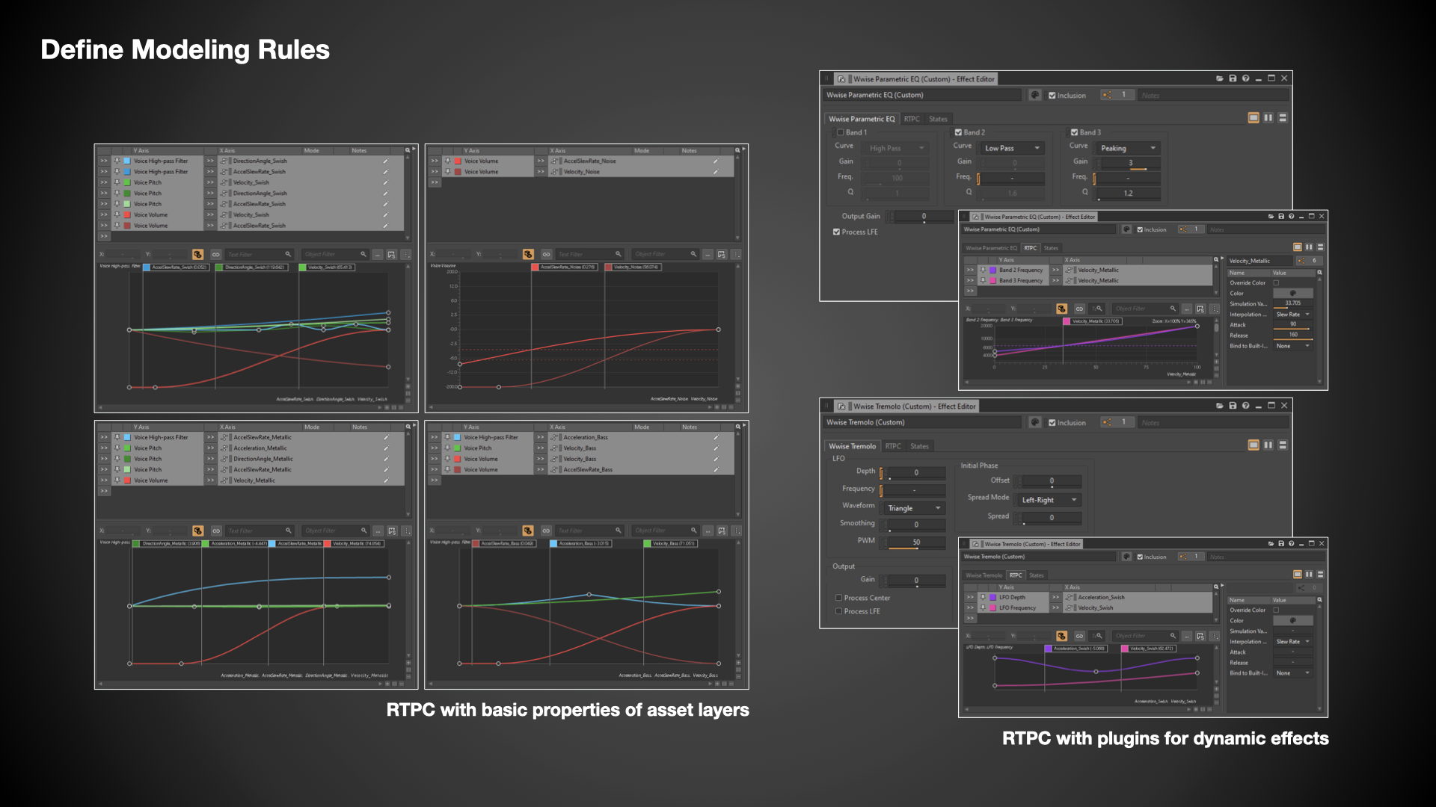Viewport: 1436px width, 807px height.
Task: Open Band 2 Curve dropdown showing Low Pass
Action: 1012,148
